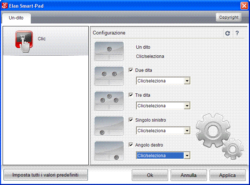The image size is (250, 185).
Task: Click the red Clic touchpad hand icon
Action: click(24, 41)
